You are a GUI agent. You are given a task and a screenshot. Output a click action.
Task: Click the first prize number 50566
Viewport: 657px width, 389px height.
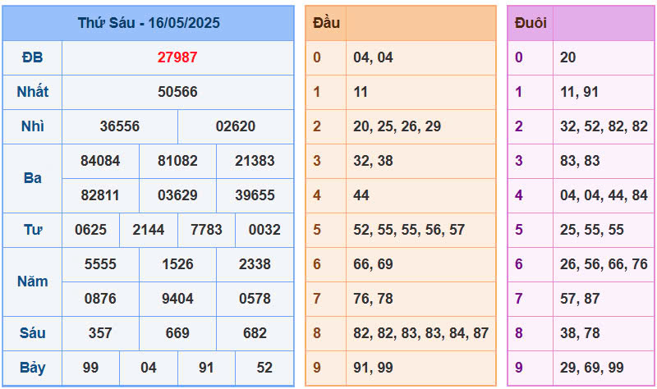pos(177,92)
